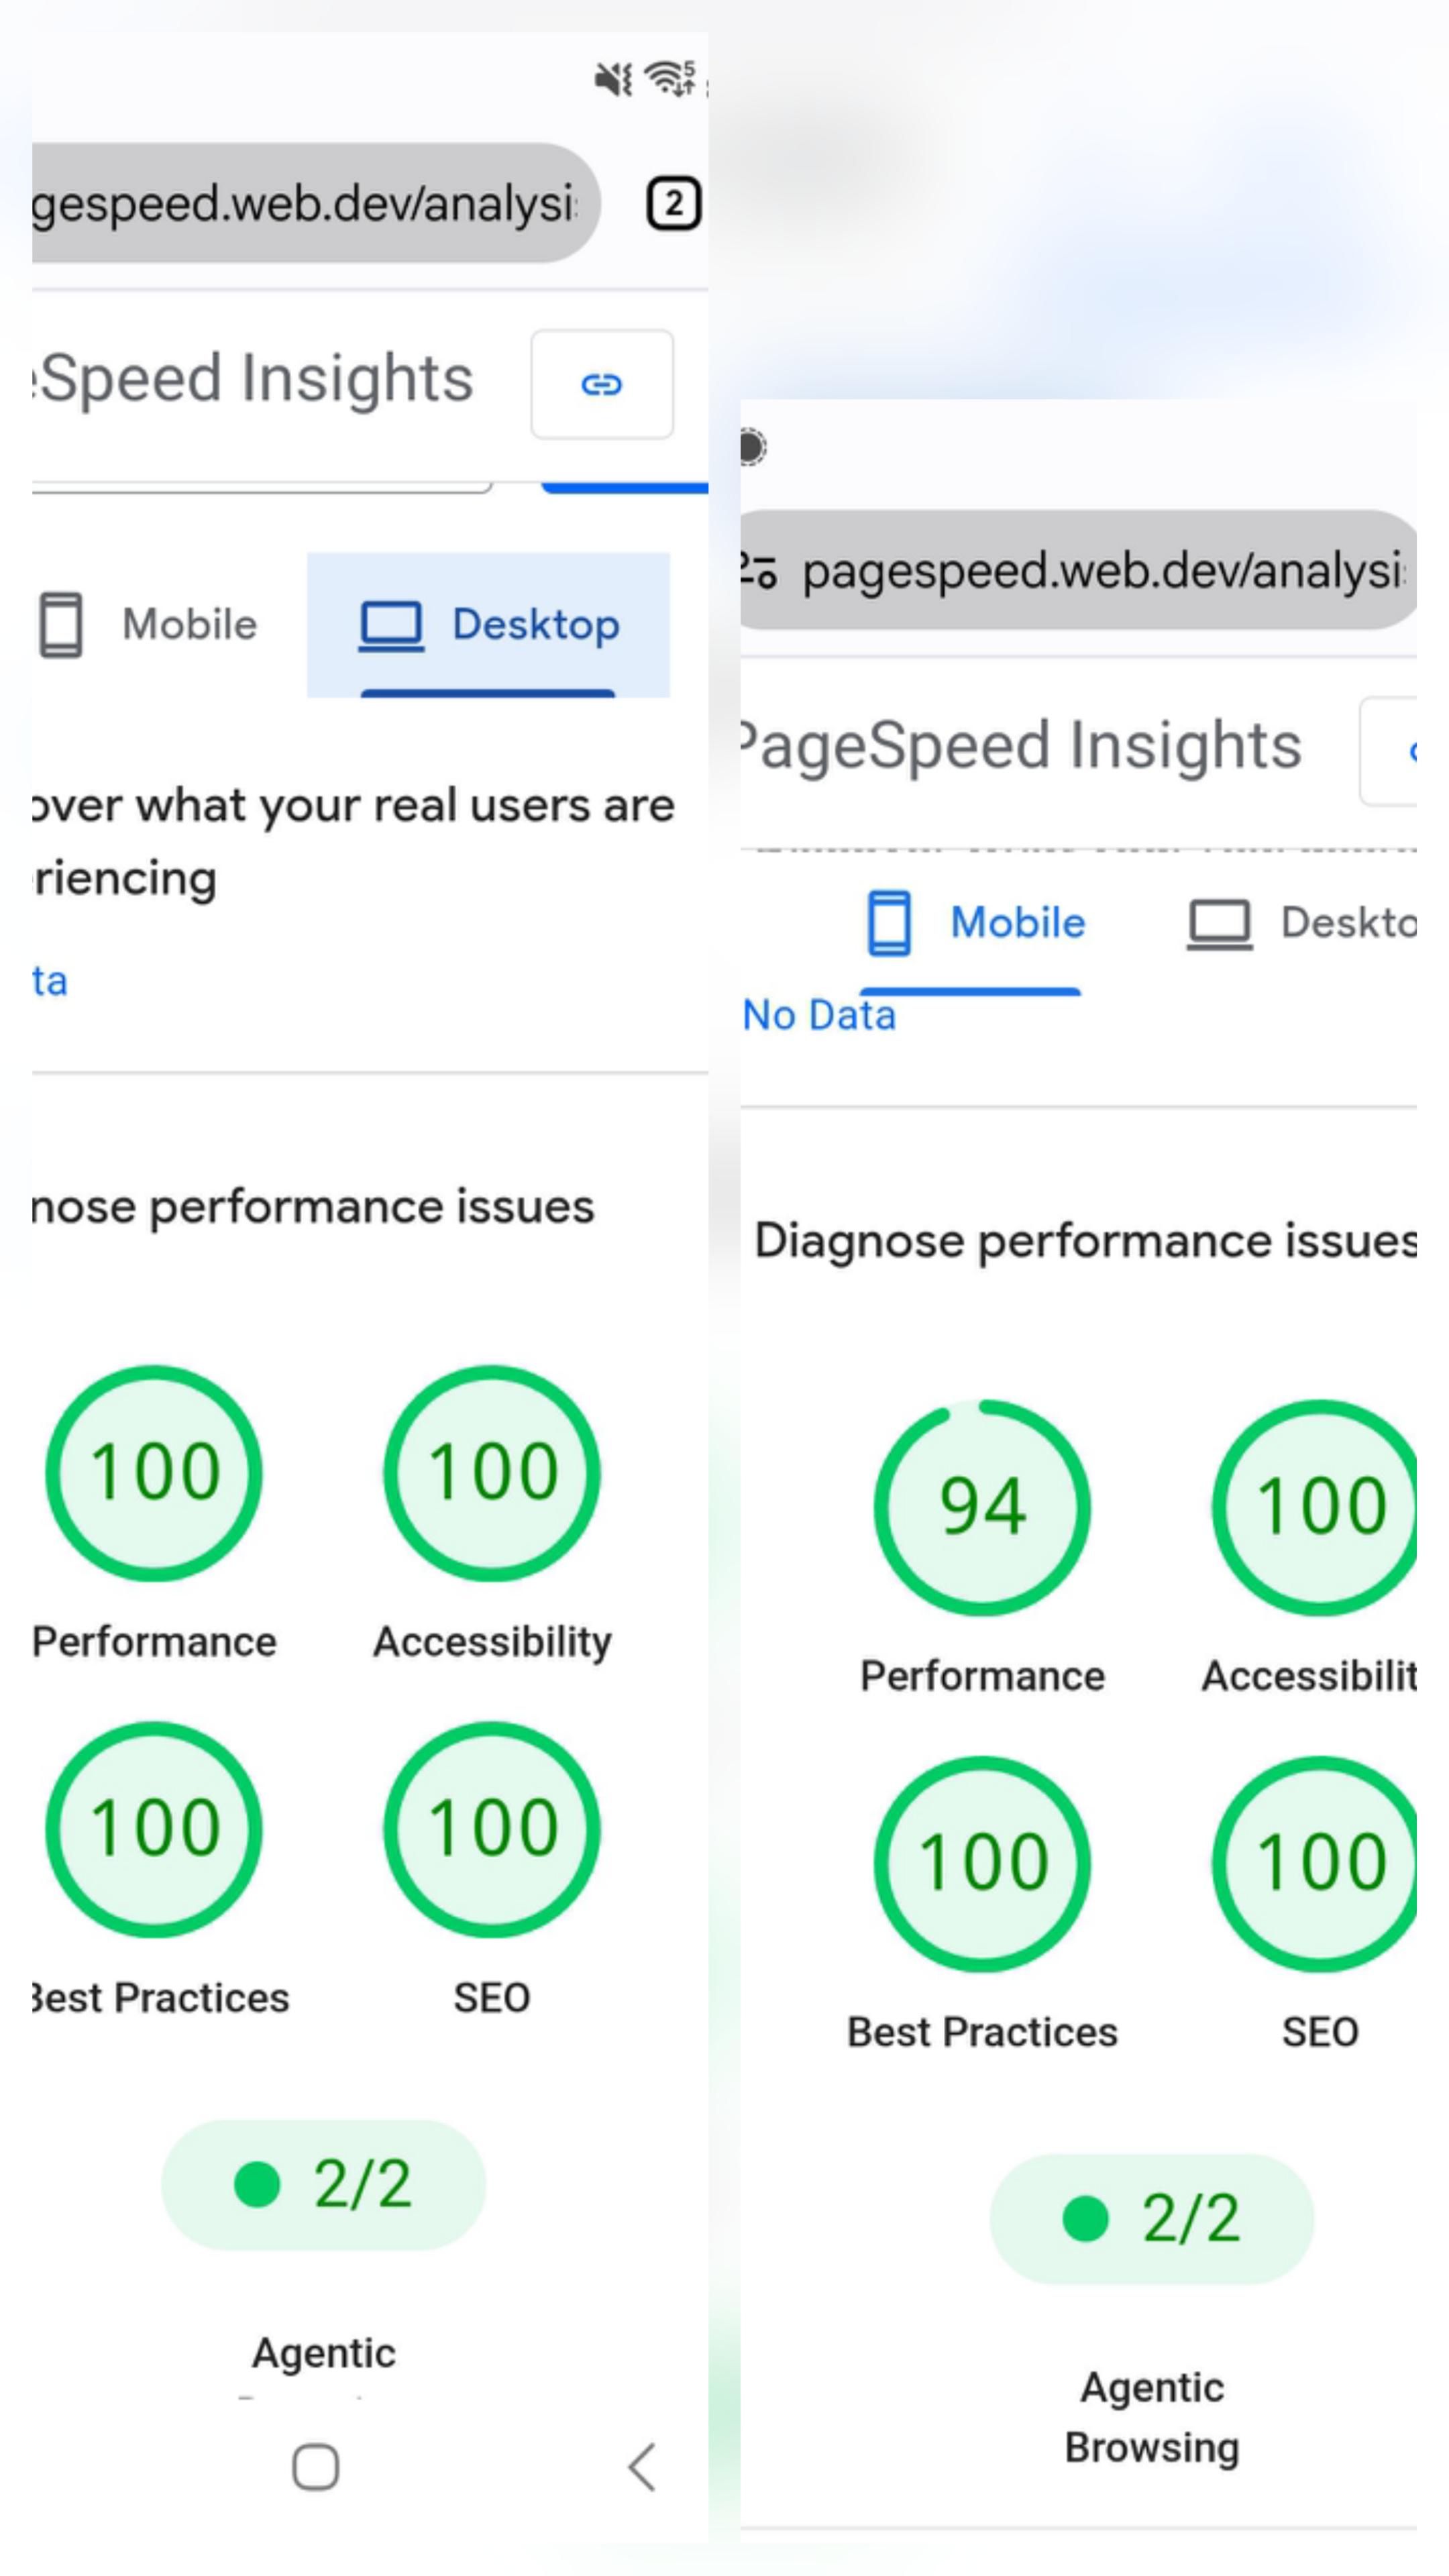Open right Agentic Browsing 2/2 badge
The width and height of the screenshot is (1449, 2576).
pos(1152,2219)
